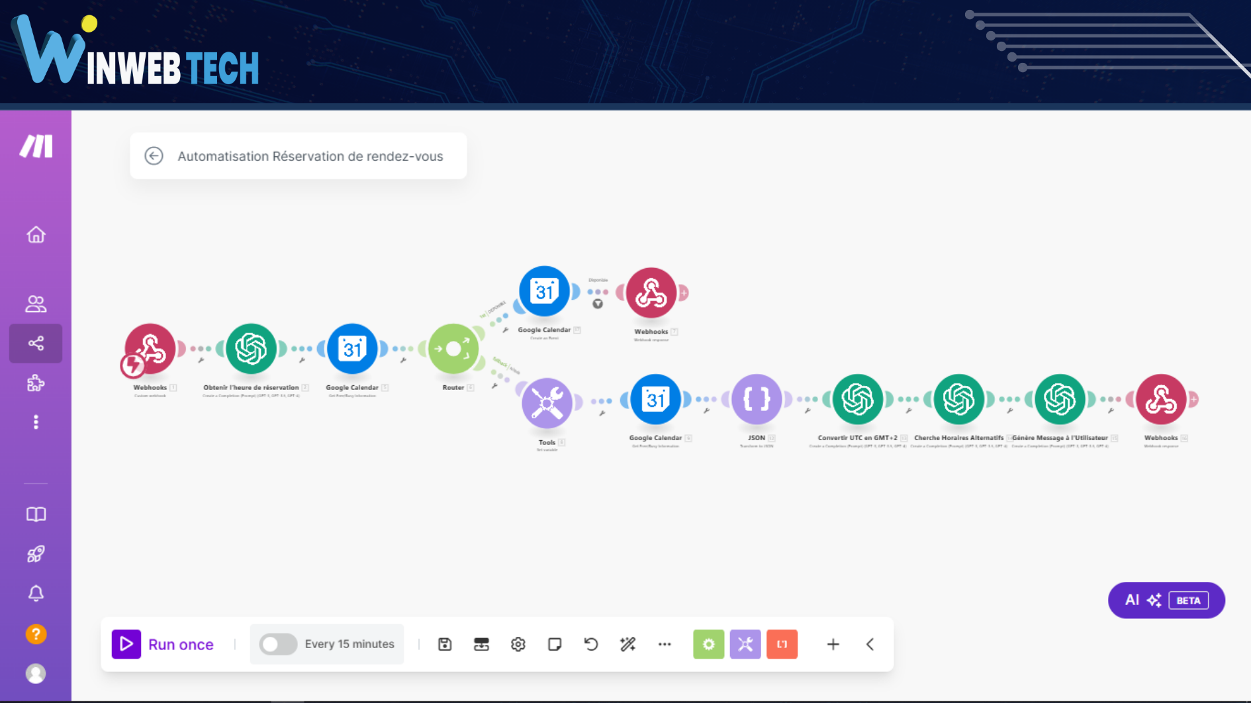Click the lightning bolt on the Webhooks trigger
The height and width of the screenshot is (703, 1251).
tap(132, 365)
